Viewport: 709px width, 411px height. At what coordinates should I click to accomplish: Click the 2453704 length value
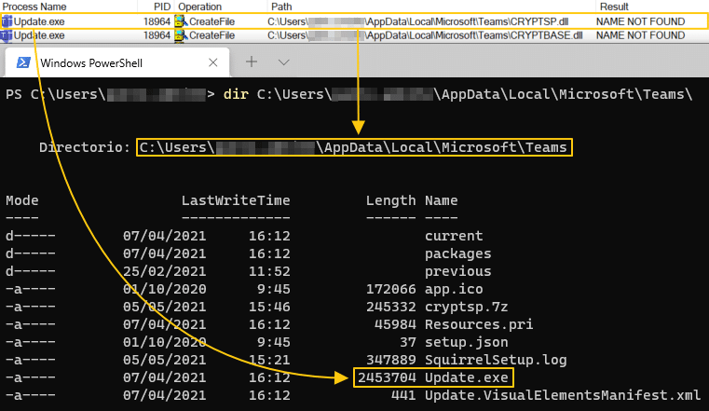click(387, 377)
